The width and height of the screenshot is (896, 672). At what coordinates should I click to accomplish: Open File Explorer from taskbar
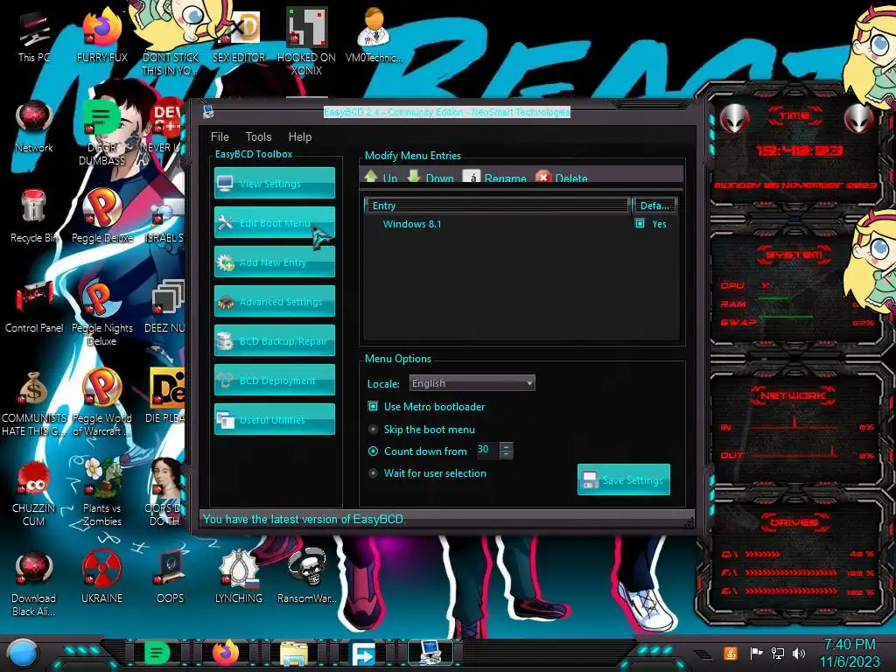pyautogui.click(x=294, y=653)
